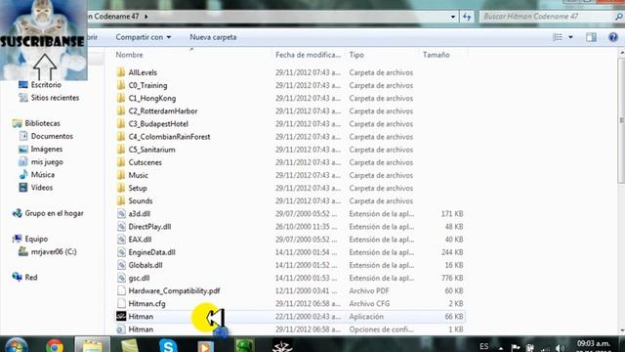Select the C4_ColombianRainForest folder icon
The height and width of the screenshot is (352, 625).
121,137
